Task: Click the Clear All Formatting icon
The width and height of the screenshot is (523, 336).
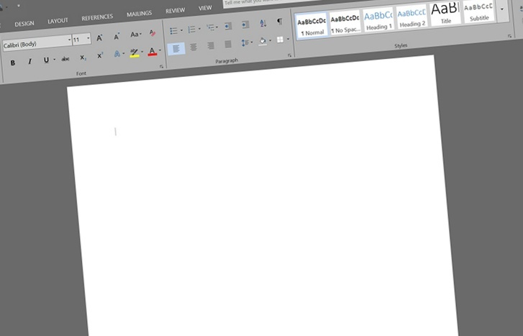Action: 153,33
